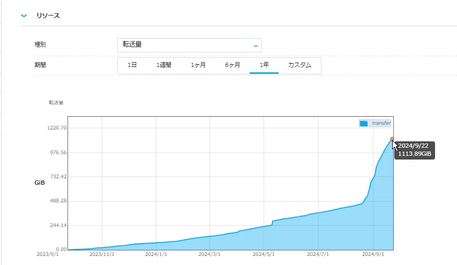Collapse the リソース section chevron

pos(24,16)
